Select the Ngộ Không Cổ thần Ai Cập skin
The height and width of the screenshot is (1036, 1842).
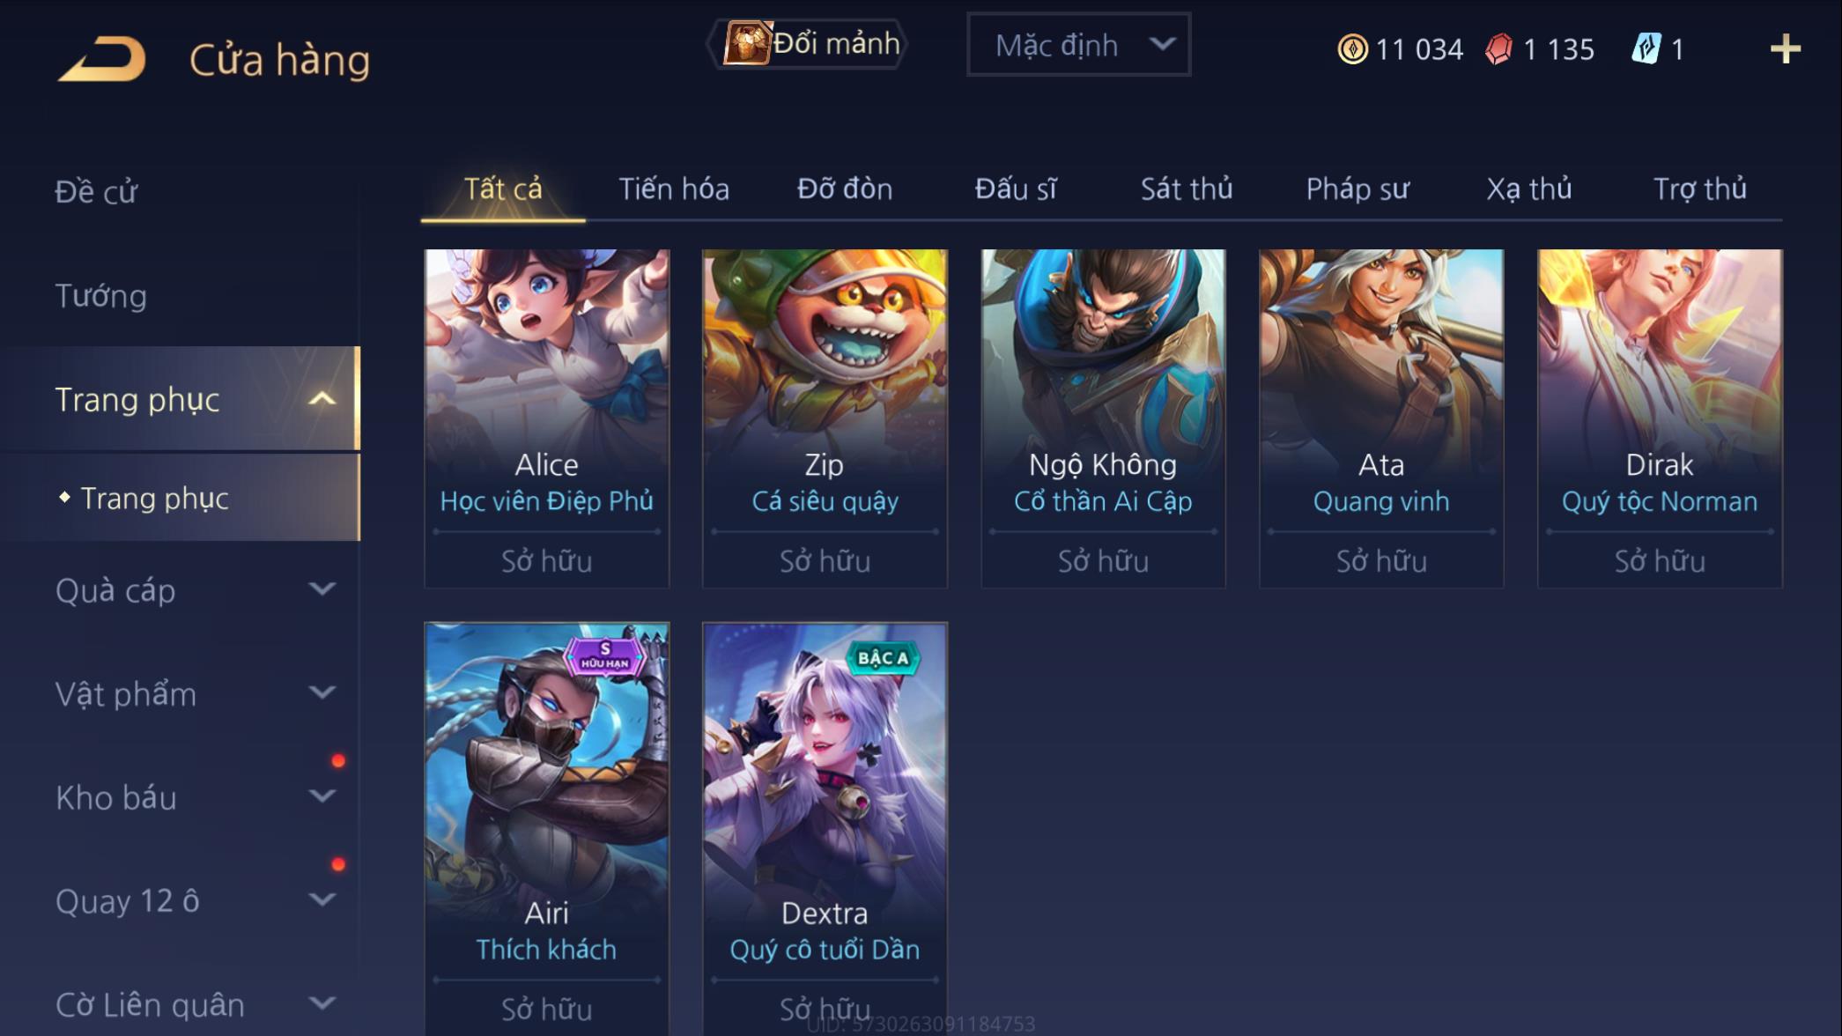tap(1103, 418)
